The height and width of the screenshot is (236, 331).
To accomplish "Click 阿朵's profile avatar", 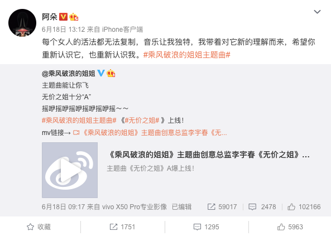I will click(x=22, y=23).
